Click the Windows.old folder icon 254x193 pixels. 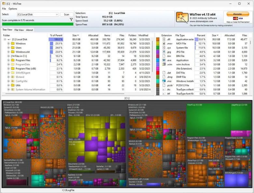click(x=13, y=52)
